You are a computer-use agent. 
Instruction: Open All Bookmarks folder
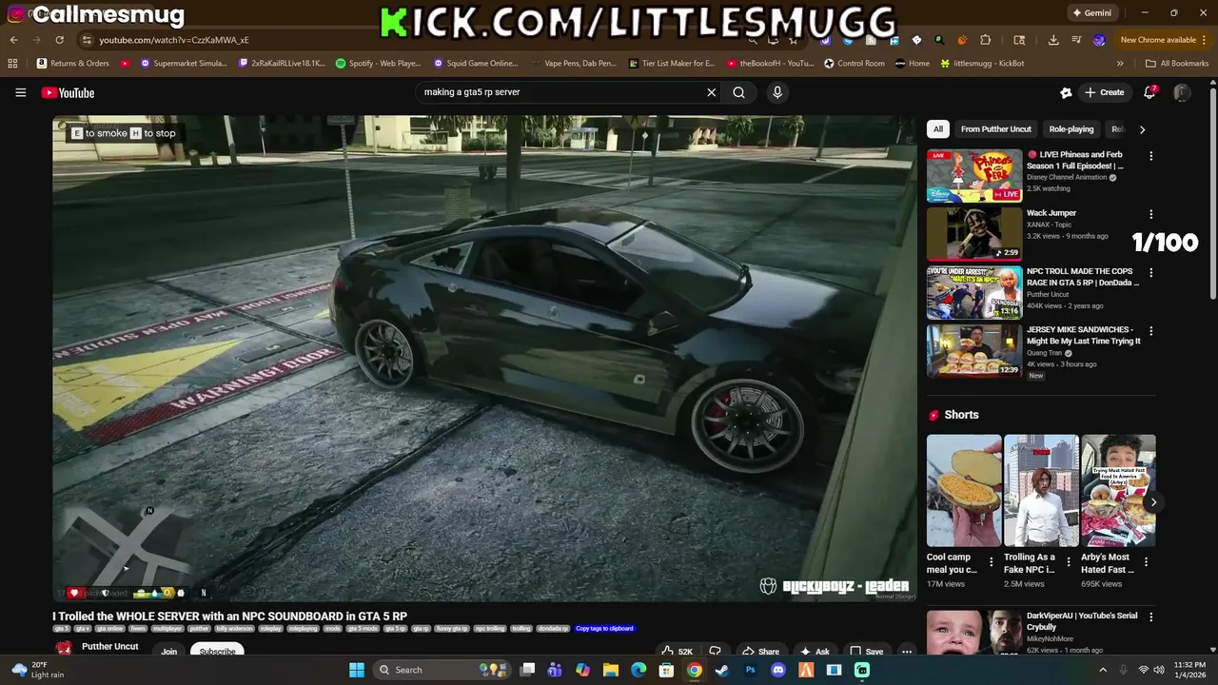[1177, 64]
